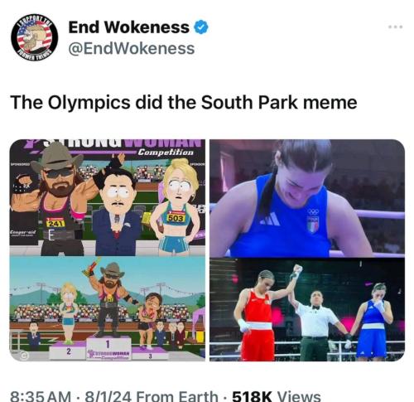This screenshot has width=414, height=402.
Task: Click the referee in the white shirt
Action: coord(315,325)
